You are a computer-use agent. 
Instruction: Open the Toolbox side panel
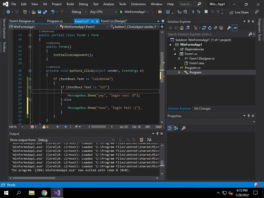[x=4, y=47]
